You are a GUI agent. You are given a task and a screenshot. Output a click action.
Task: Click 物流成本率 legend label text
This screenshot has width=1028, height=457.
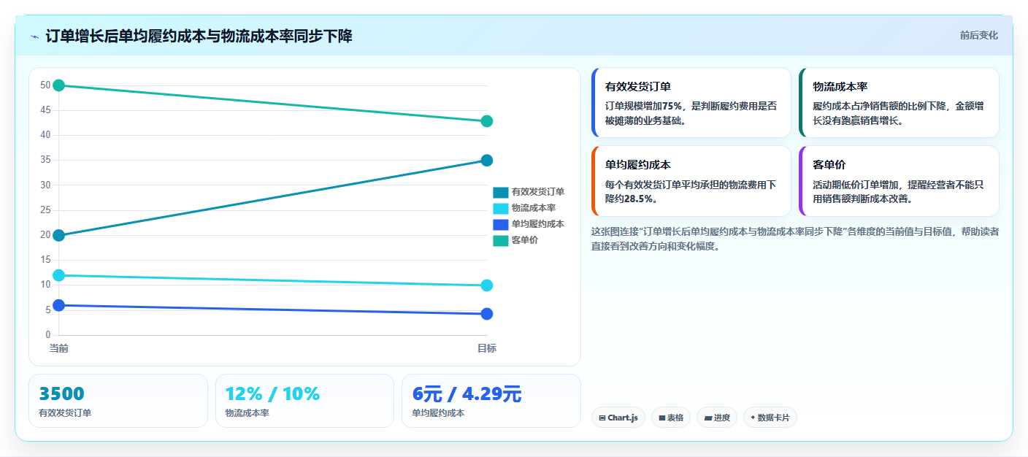click(534, 208)
